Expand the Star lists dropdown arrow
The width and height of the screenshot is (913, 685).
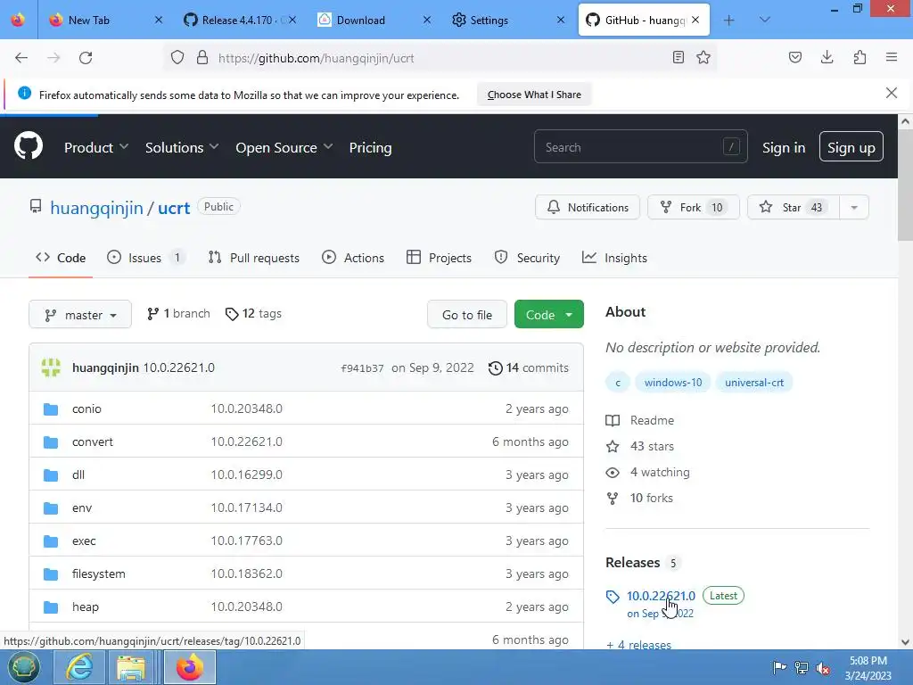(x=854, y=207)
